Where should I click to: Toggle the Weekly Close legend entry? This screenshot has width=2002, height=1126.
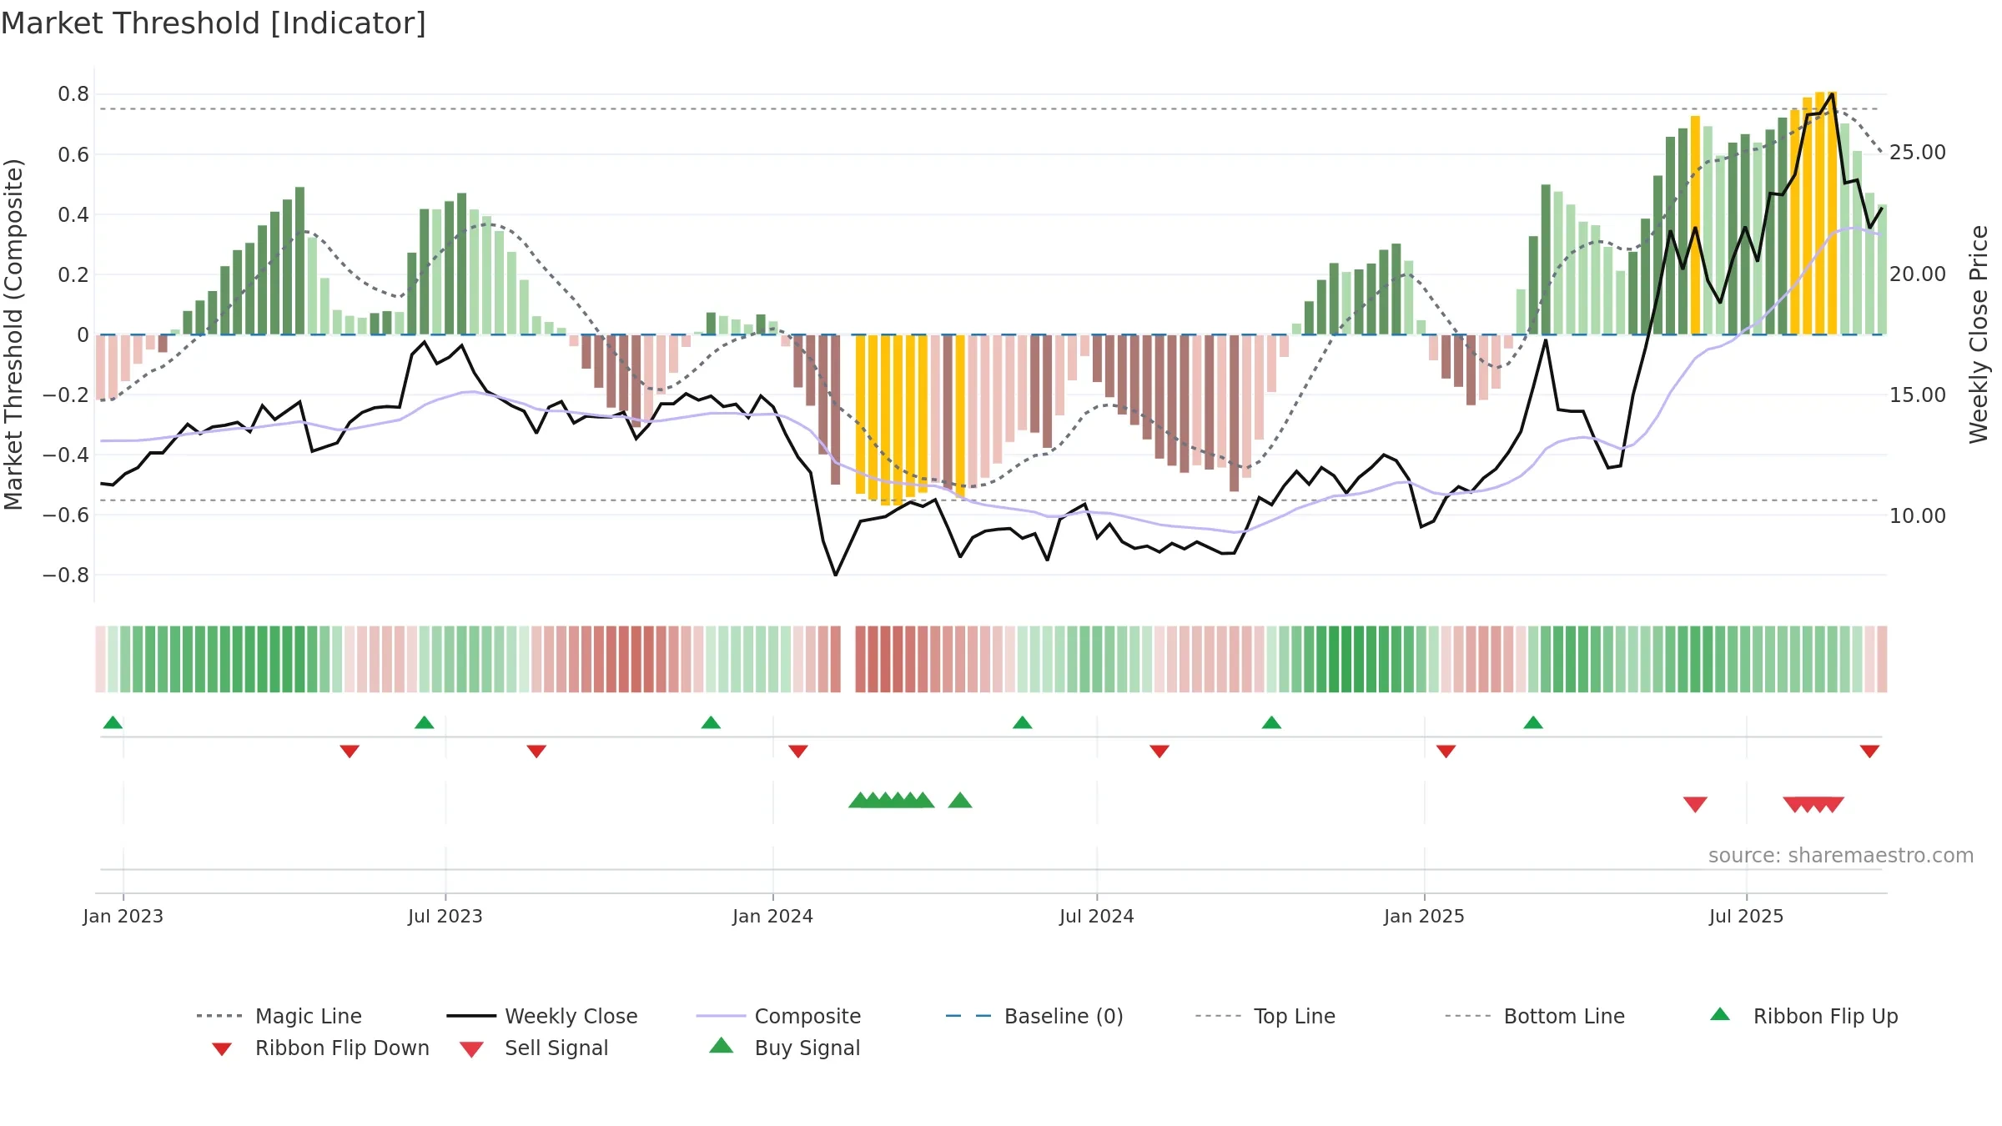coord(542,1016)
